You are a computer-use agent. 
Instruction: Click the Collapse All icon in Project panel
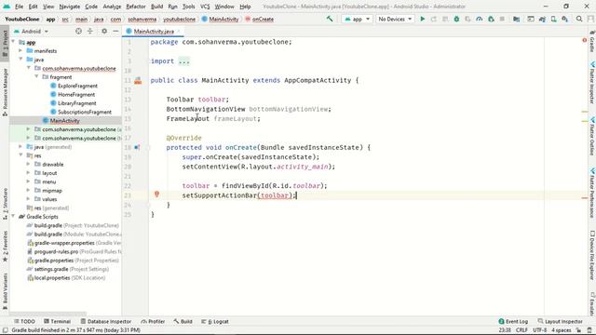(x=90, y=31)
